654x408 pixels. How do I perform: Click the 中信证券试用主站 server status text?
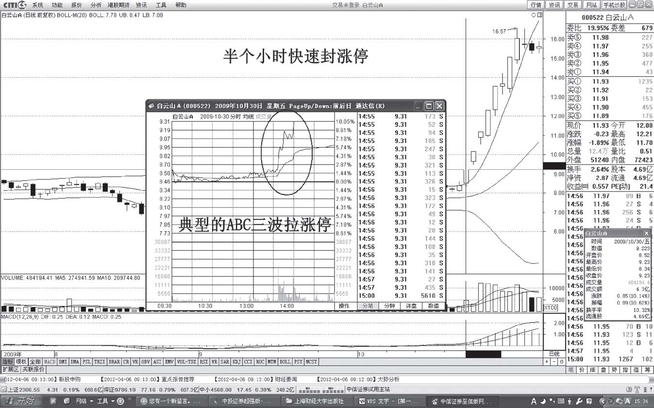pyautogui.click(x=368, y=389)
